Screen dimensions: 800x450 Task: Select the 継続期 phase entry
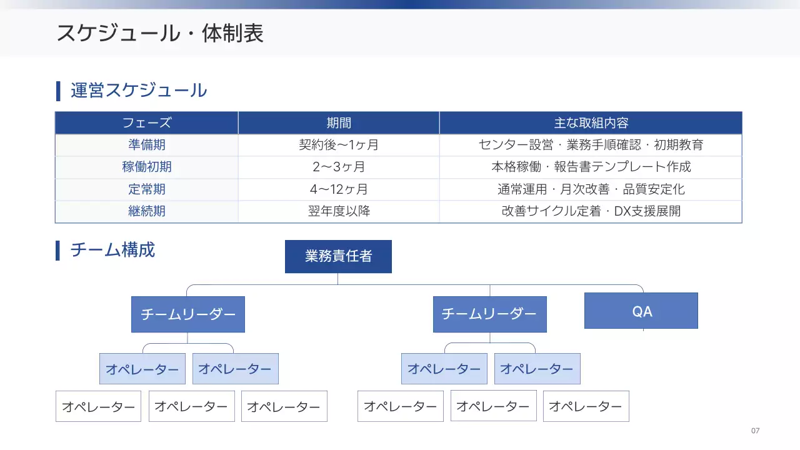click(146, 211)
